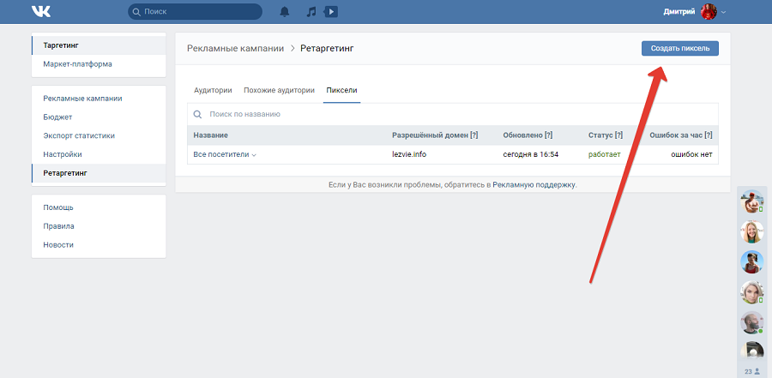The height and width of the screenshot is (378, 772).
Task: Switch to the Аудитории tab
Action: 213,90
